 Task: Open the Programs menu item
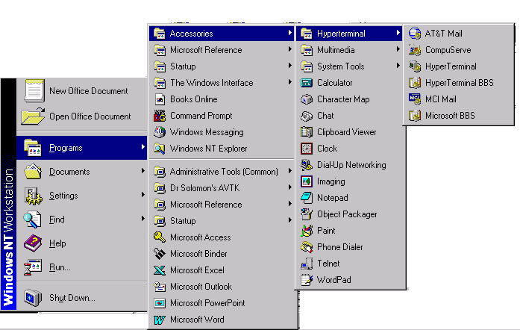coord(82,148)
